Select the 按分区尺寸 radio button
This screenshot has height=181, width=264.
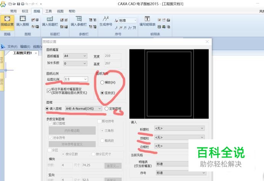pyautogui.click(x=93, y=154)
